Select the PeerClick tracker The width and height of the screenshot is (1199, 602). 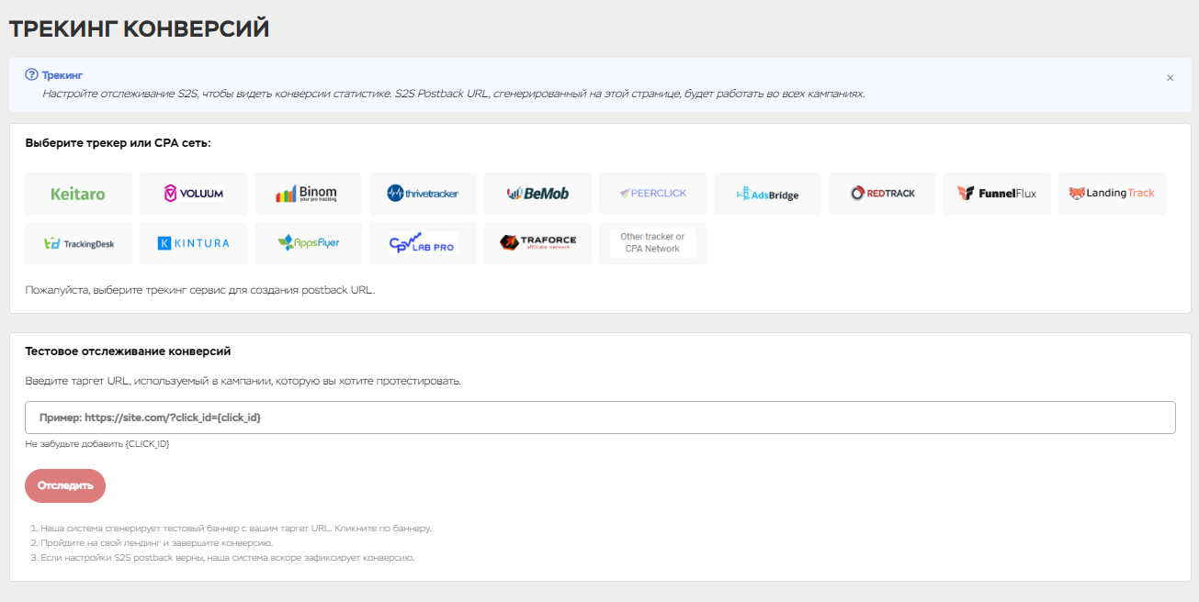(x=652, y=194)
